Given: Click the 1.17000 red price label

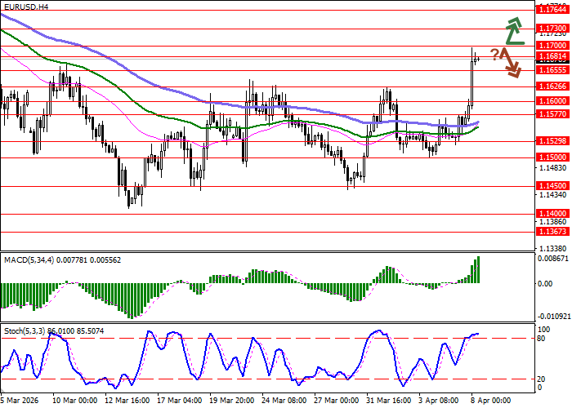Looking at the screenshot, I should tap(552, 46).
